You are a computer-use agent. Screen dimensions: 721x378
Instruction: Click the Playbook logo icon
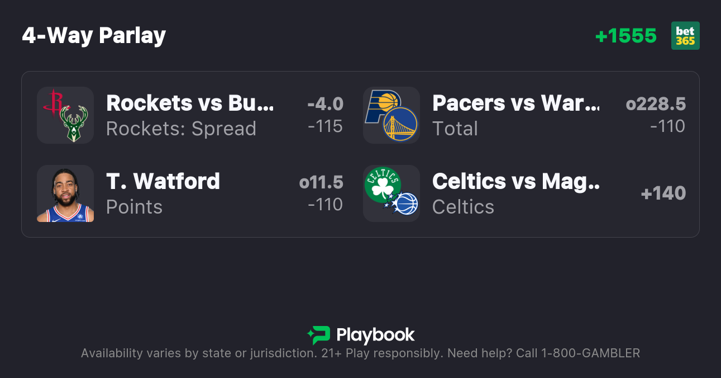pyautogui.click(x=317, y=334)
